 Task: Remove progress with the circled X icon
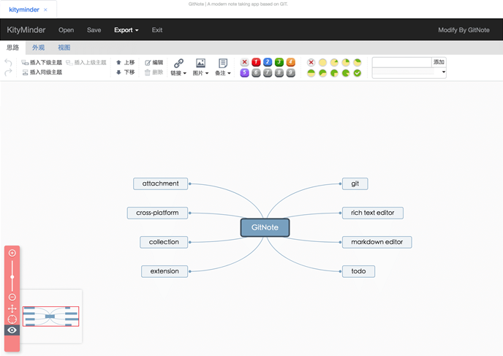(x=311, y=63)
